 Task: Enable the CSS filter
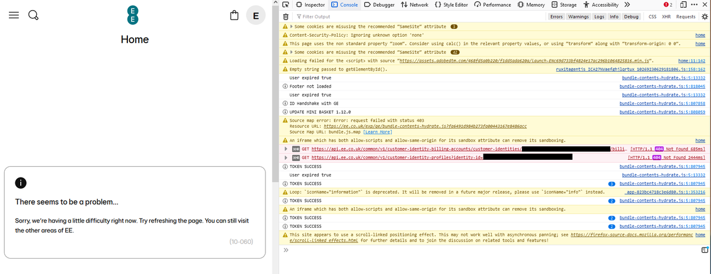[x=652, y=17]
